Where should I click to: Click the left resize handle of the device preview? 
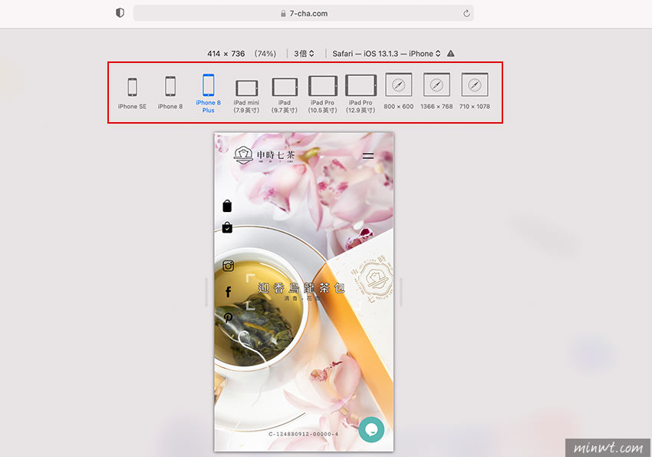coord(206,292)
